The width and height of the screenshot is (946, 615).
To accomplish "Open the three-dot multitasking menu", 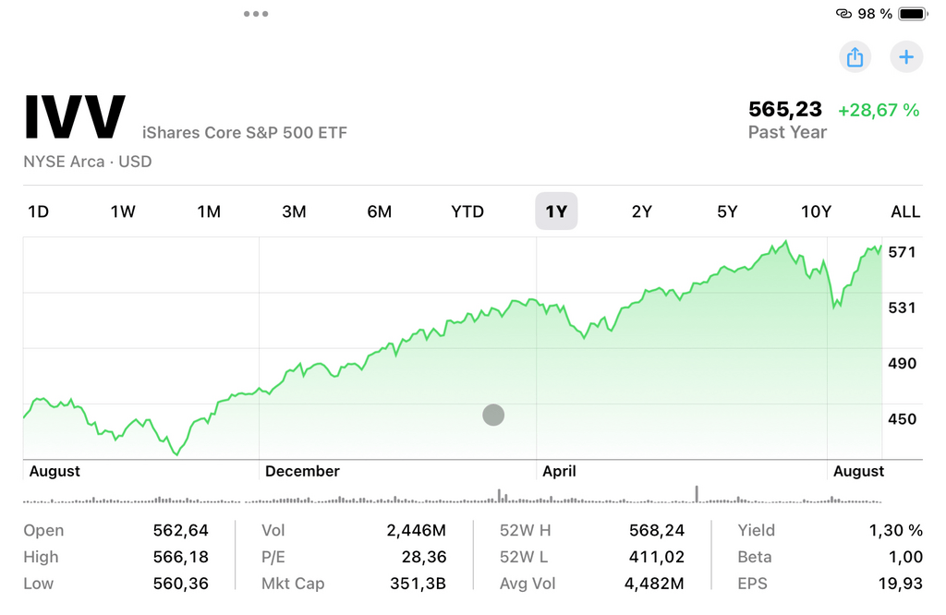I will (256, 14).
